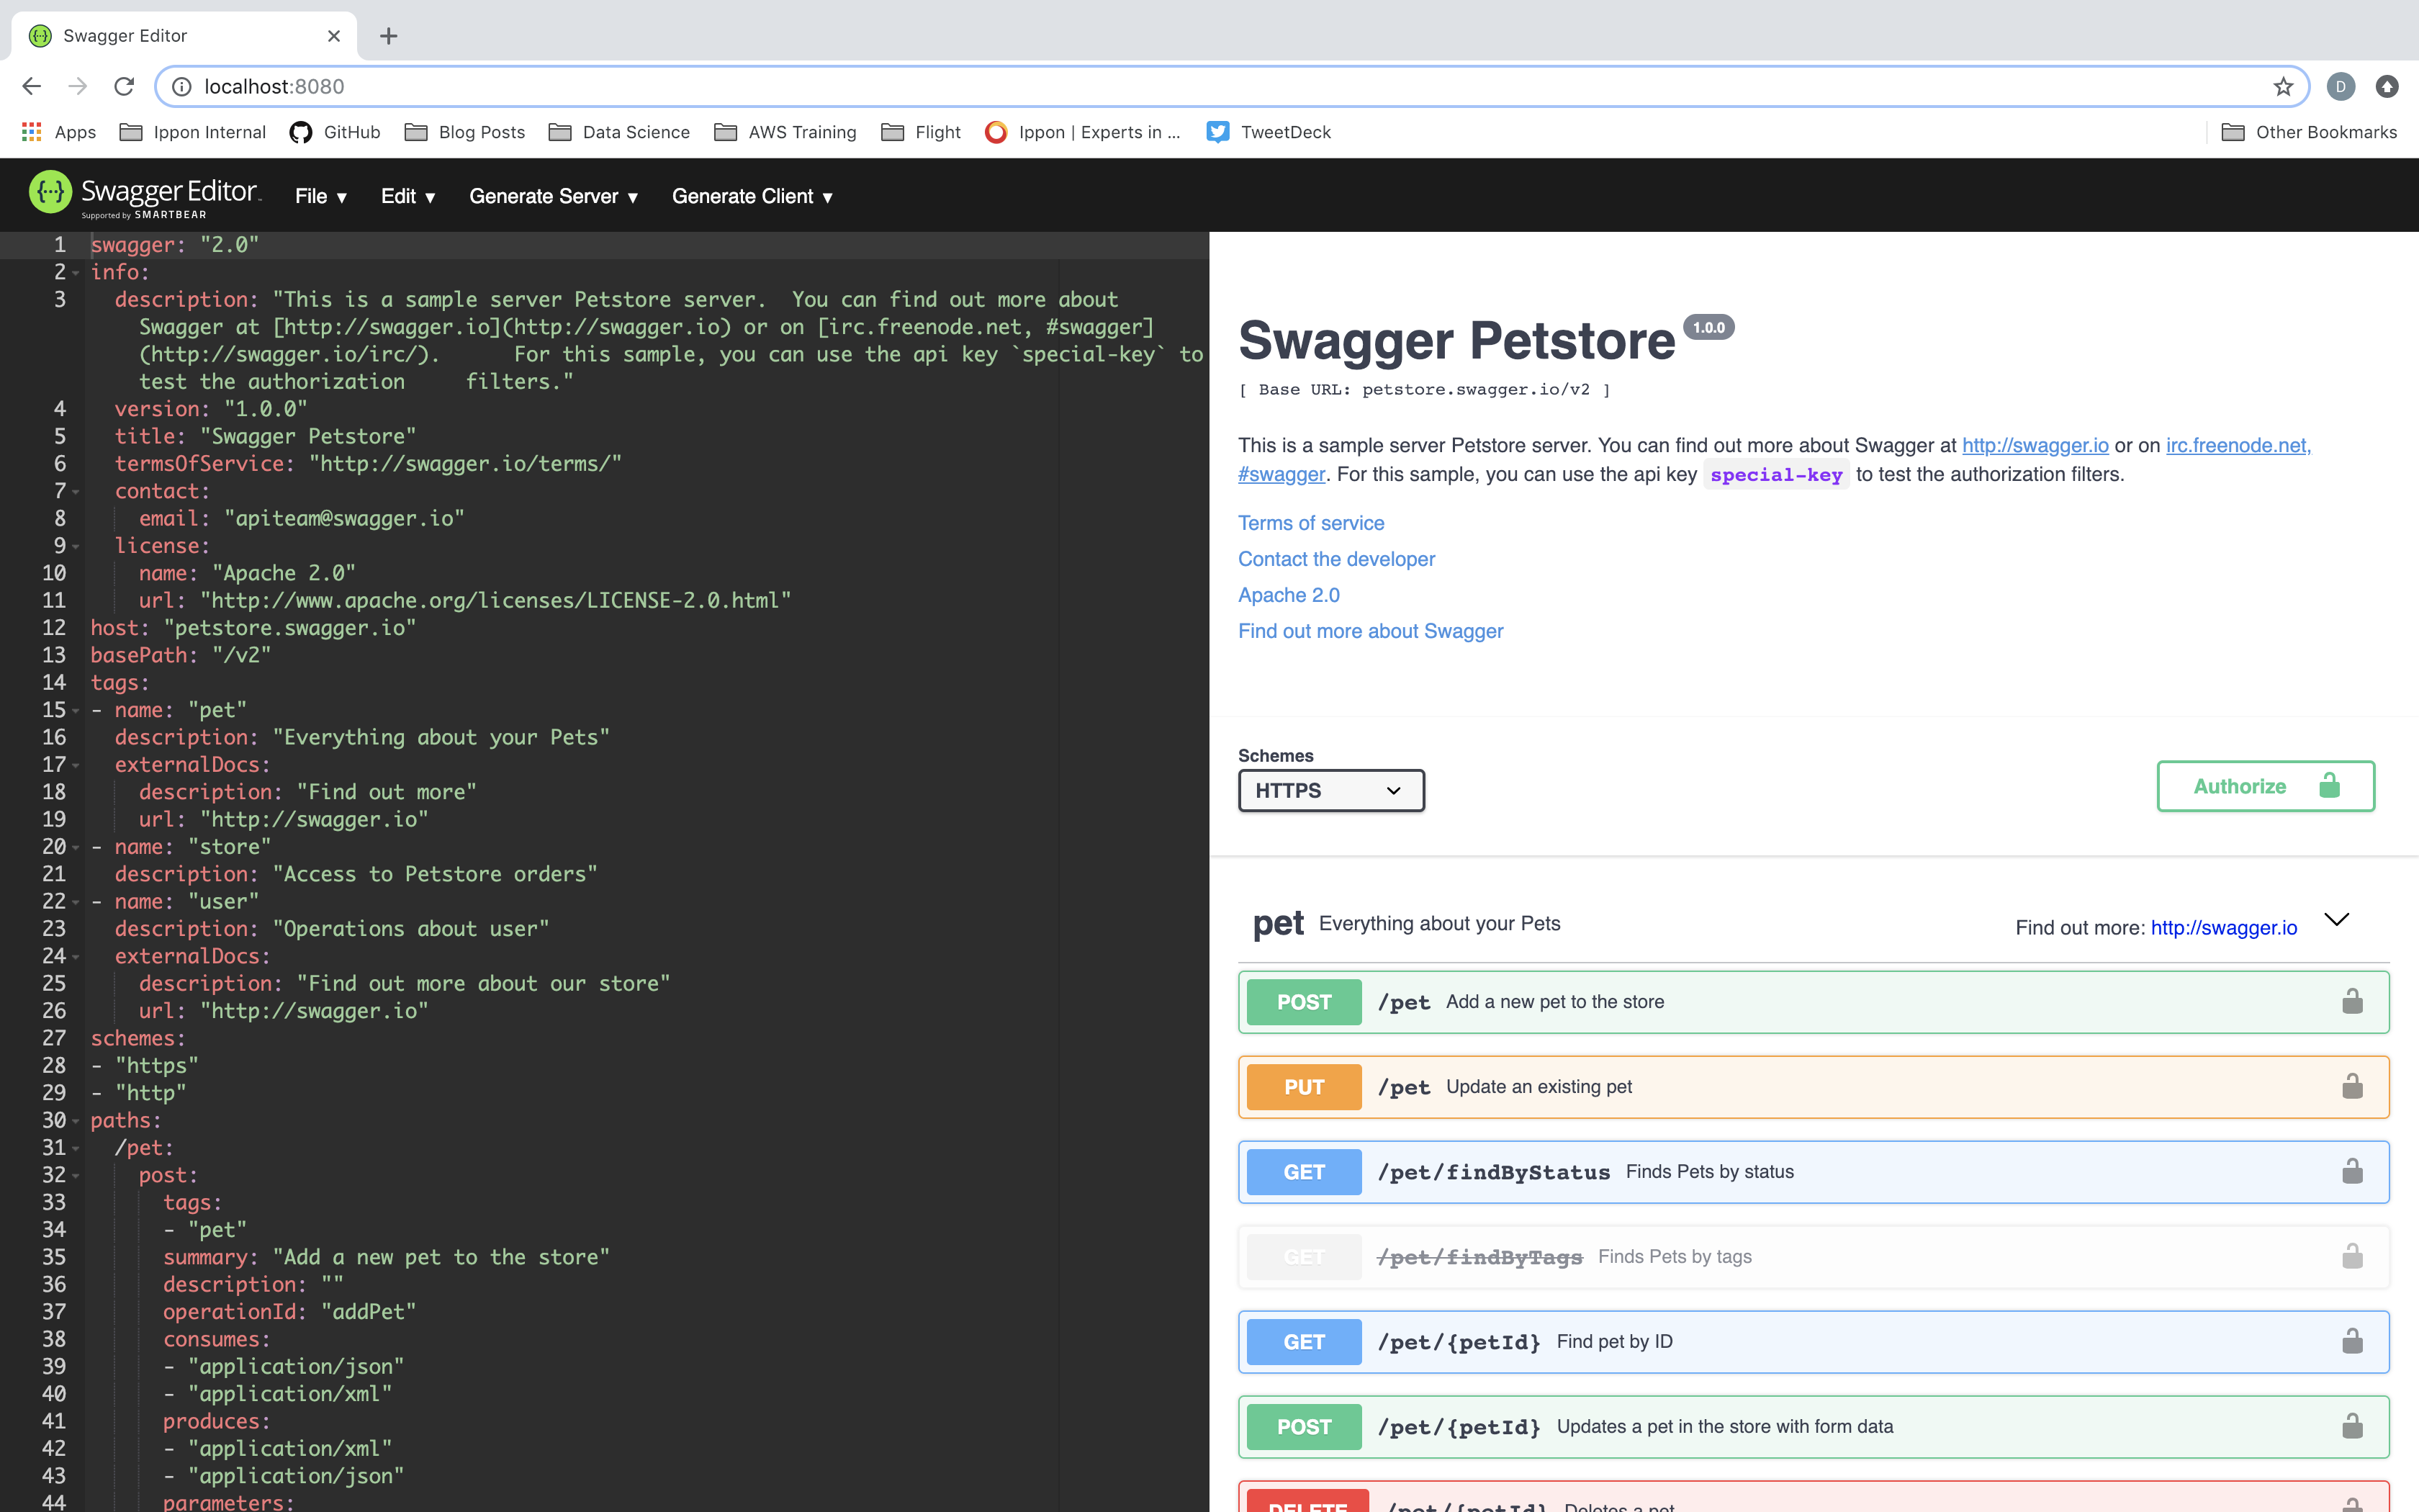Open the GitHub bookmark

335,132
